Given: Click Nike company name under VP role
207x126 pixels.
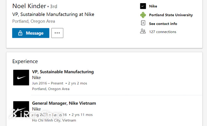Looking at the screenshot, I should point(36,78).
